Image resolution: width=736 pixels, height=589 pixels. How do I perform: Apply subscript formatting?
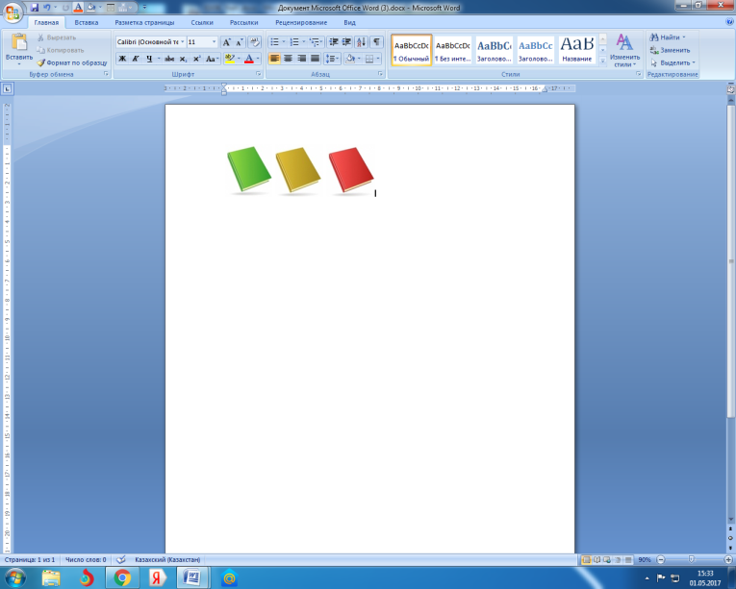point(184,59)
